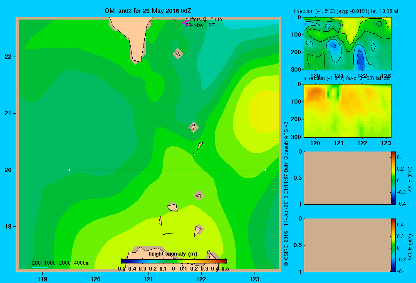
Task: Click the lower empty tan velocity panel
Action: [347, 245]
